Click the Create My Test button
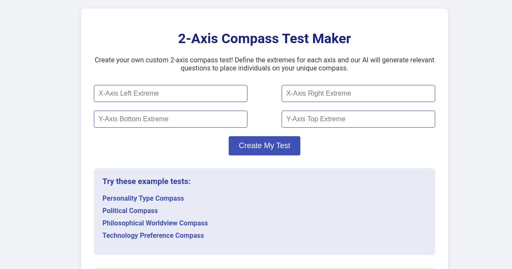The image size is (512, 269). point(265,146)
